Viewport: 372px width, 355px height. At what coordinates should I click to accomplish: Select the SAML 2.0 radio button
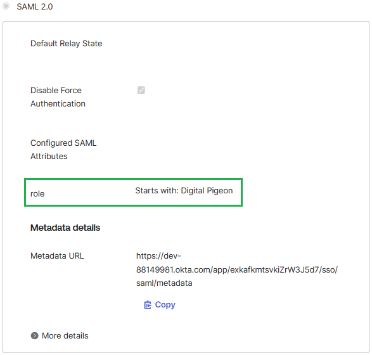click(6, 6)
